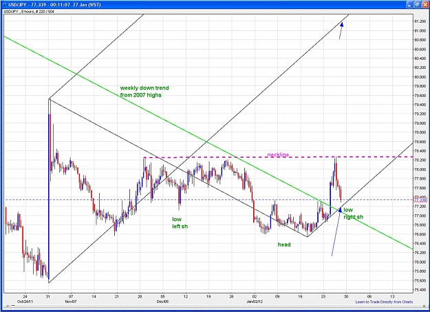Click the chart window system icon in title bar
The height and width of the screenshot is (312, 430).
pyautogui.click(x=4, y=4)
